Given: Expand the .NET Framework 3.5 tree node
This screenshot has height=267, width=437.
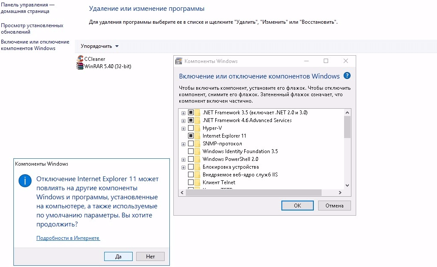Looking at the screenshot, I should click(x=183, y=113).
